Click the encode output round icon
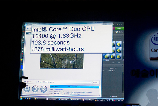Screen dimensions: 158x106 pyautogui.click(x=27, y=89)
